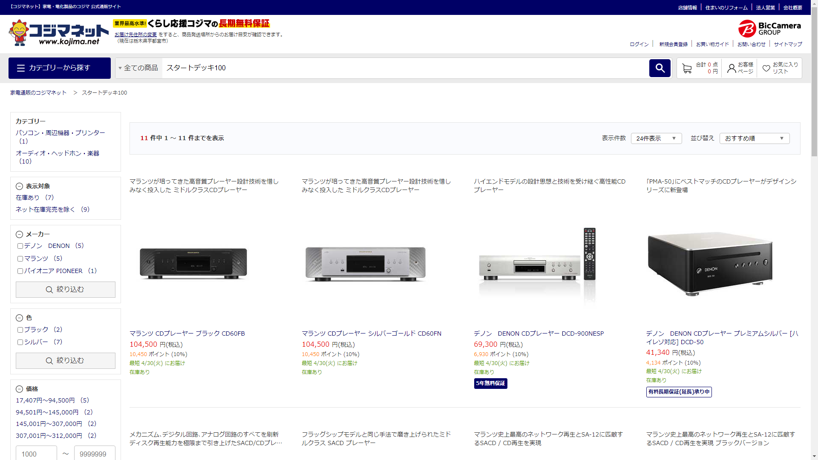The image size is (818, 460).
Task: Click the DENON DCD-50 product thumbnail
Action: pyautogui.click(x=709, y=264)
